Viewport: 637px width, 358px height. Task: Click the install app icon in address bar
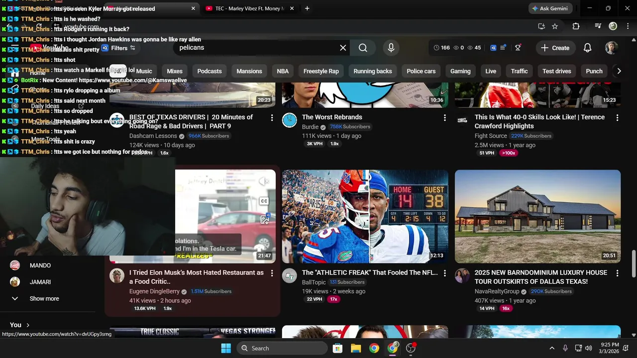(541, 26)
